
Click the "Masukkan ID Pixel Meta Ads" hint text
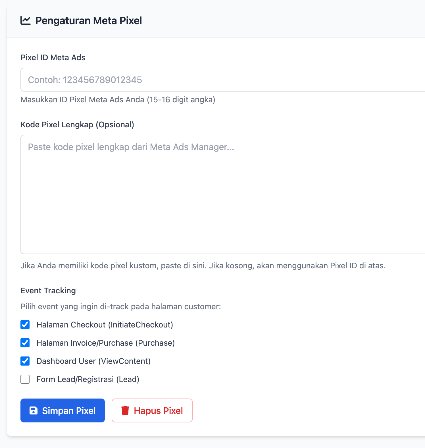coord(118,99)
